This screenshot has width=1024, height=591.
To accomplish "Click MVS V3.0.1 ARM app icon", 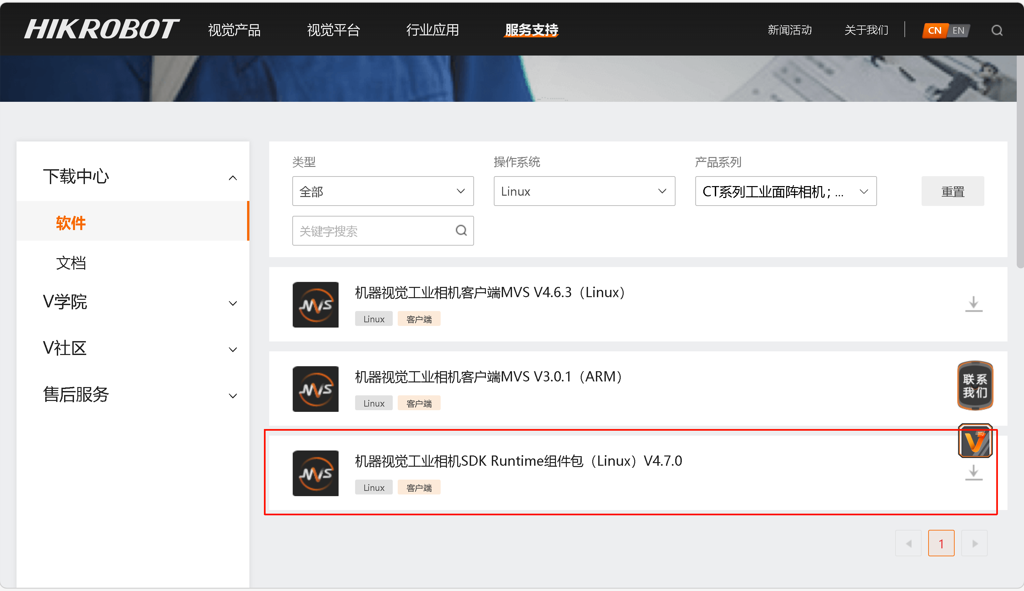I will coord(315,389).
